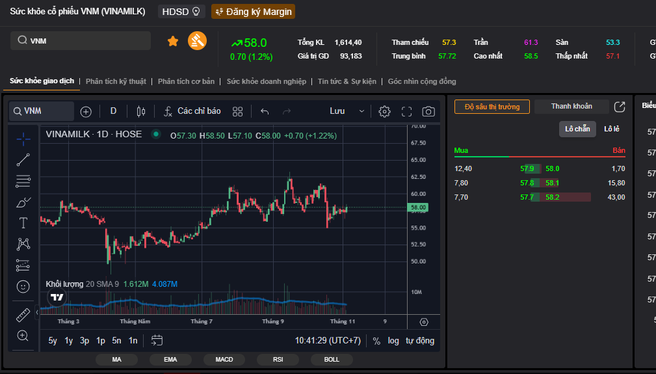The image size is (656, 374).
Task: Click Lưu save layout button
Action: tap(337, 111)
